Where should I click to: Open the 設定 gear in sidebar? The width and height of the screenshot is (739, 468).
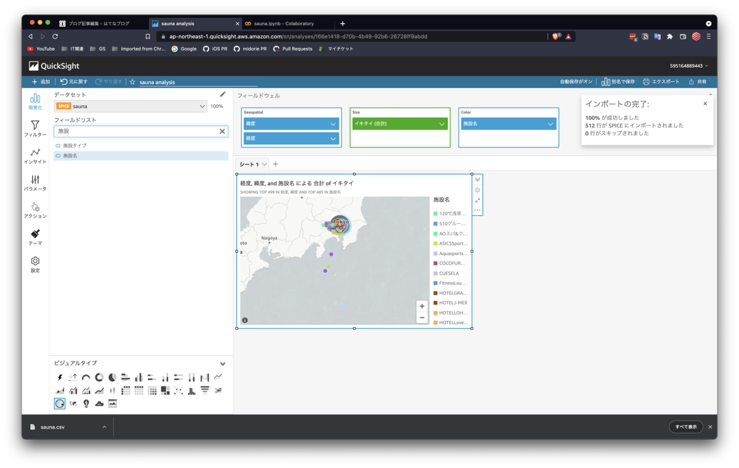pos(35,264)
